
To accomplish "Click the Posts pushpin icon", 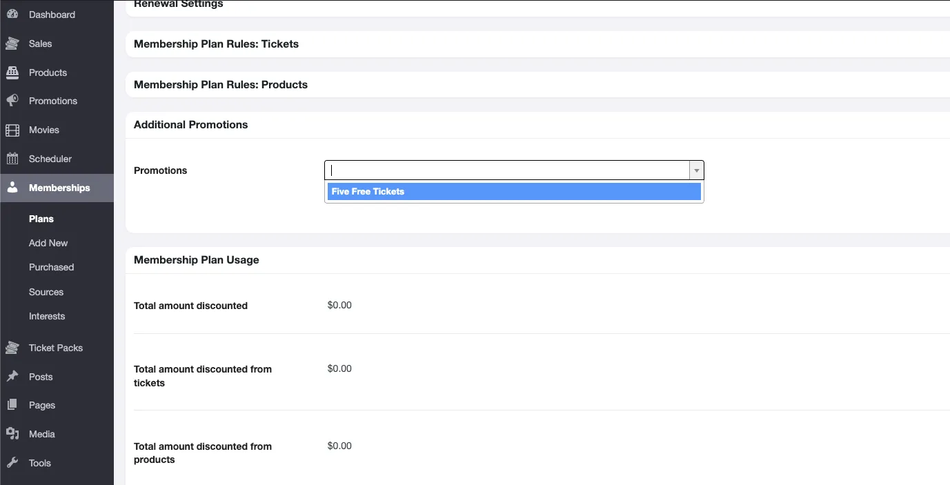I will [x=12, y=377].
